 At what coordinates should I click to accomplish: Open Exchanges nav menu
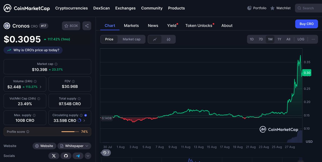click(125, 8)
